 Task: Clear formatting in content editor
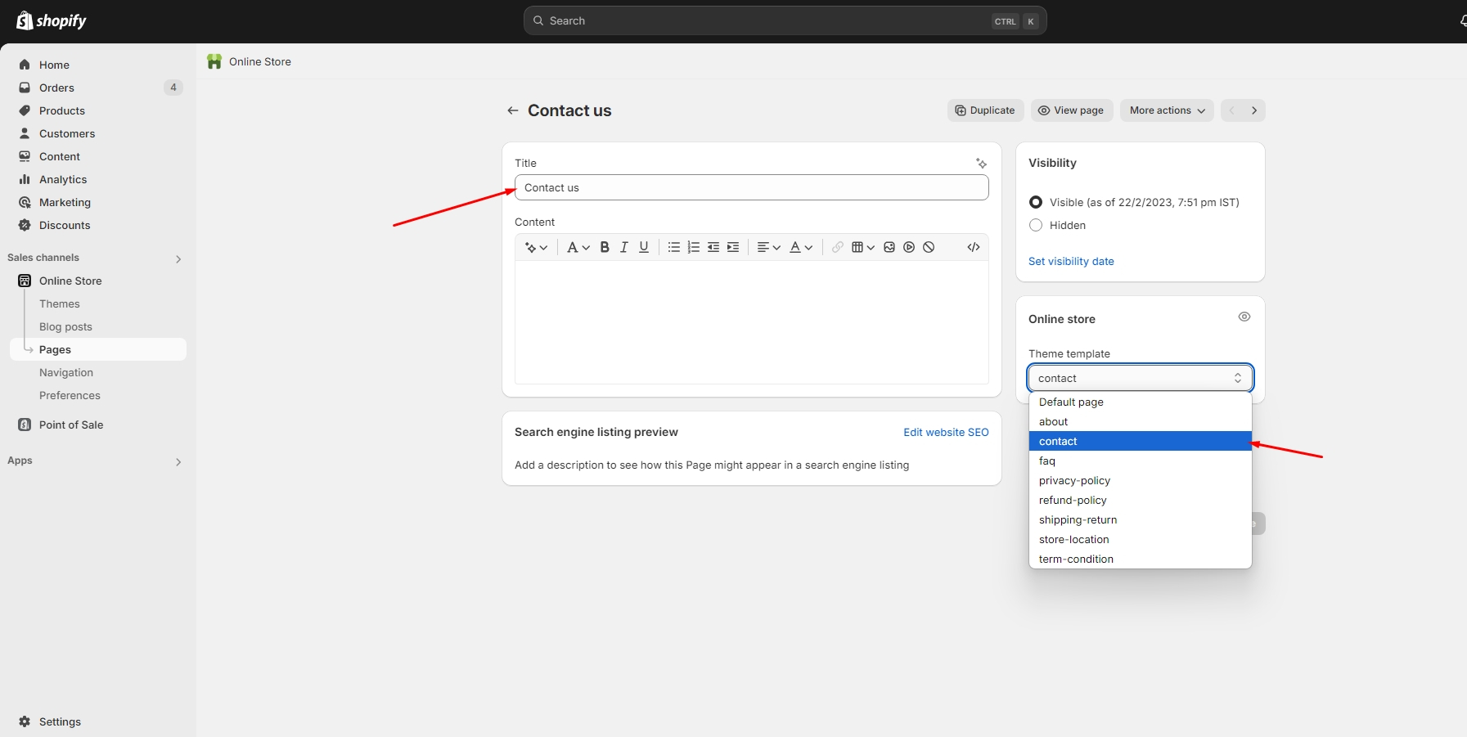(x=929, y=247)
